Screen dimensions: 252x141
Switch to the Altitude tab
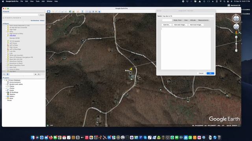click(193, 20)
